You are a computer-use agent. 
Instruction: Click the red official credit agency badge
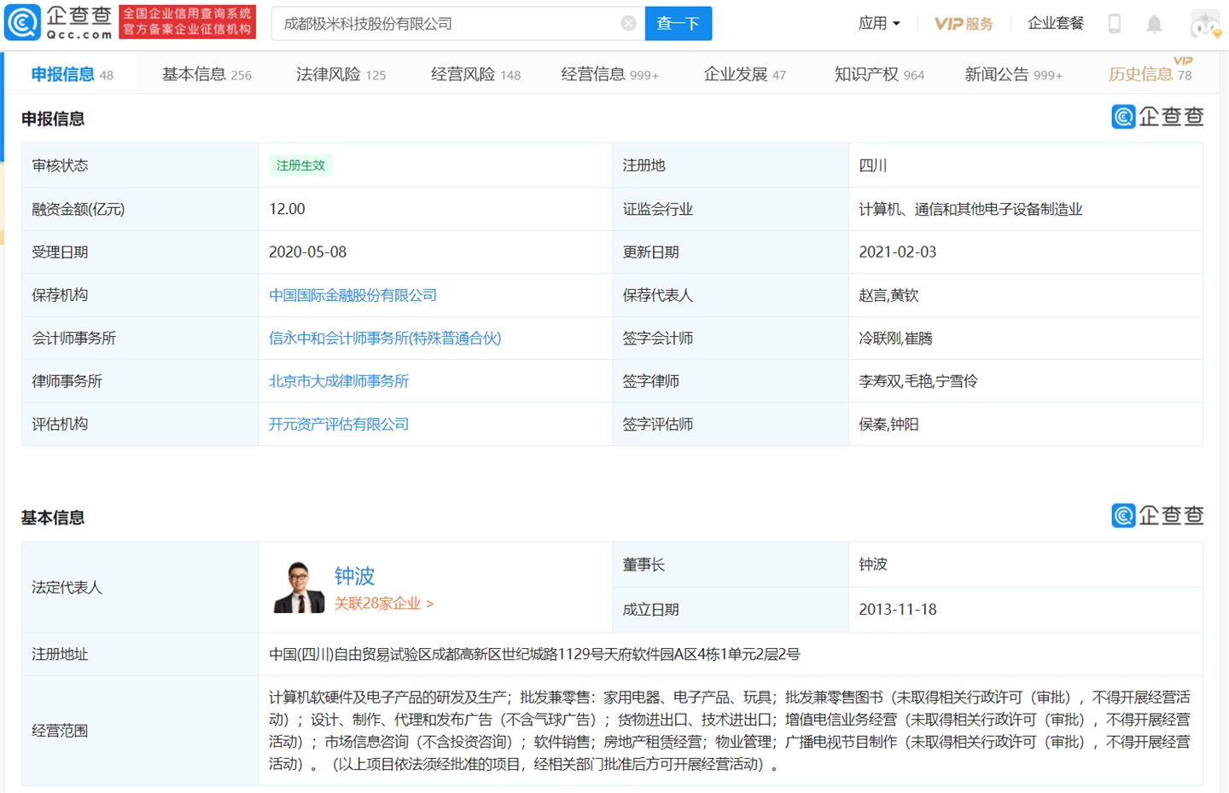pos(188,22)
